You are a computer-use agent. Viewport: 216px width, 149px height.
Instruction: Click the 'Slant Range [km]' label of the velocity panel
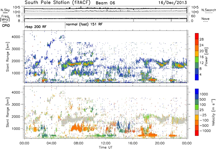click(8, 112)
